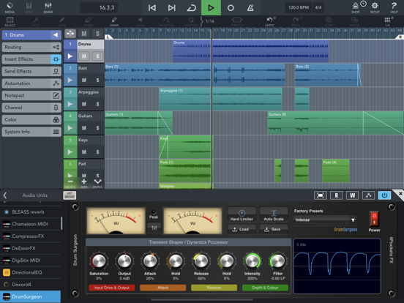Image resolution: width=404 pixels, height=303 pixels.
Task: Click the Bass track play arrow
Action: pyautogui.click(x=70, y=80)
